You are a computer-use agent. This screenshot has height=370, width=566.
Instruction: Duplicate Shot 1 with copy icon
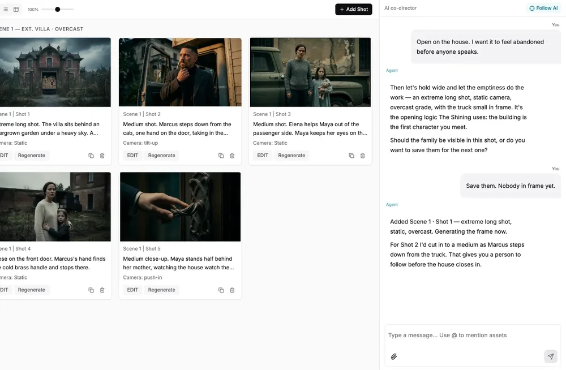pyautogui.click(x=91, y=156)
